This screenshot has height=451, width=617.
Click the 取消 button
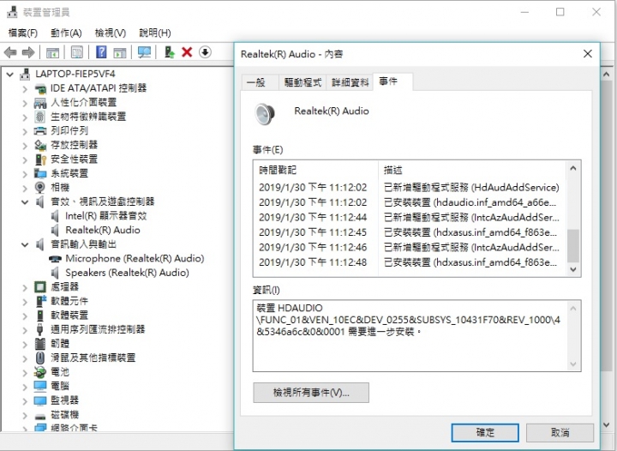[560, 432]
